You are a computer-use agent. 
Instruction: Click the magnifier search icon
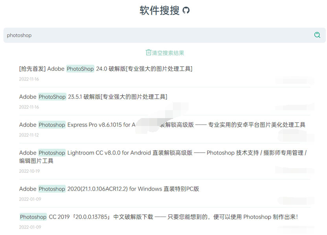tap(317, 35)
